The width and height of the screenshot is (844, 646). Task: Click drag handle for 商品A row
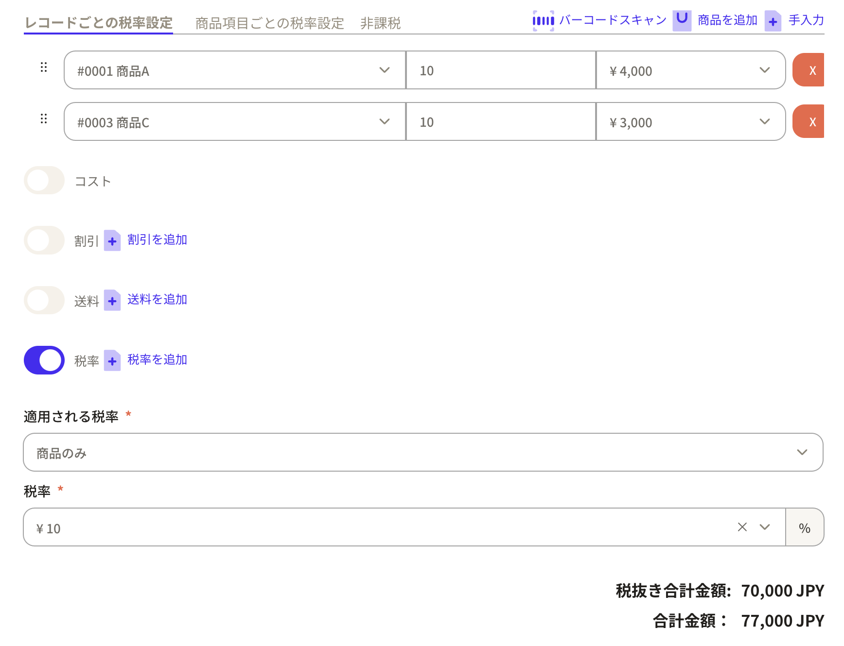[x=44, y=68]
